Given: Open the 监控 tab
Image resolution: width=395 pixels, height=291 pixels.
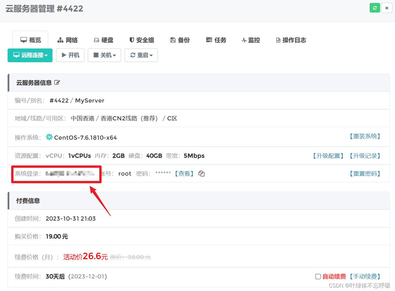Looking at the screenshot, I should [x=251, y=40].
